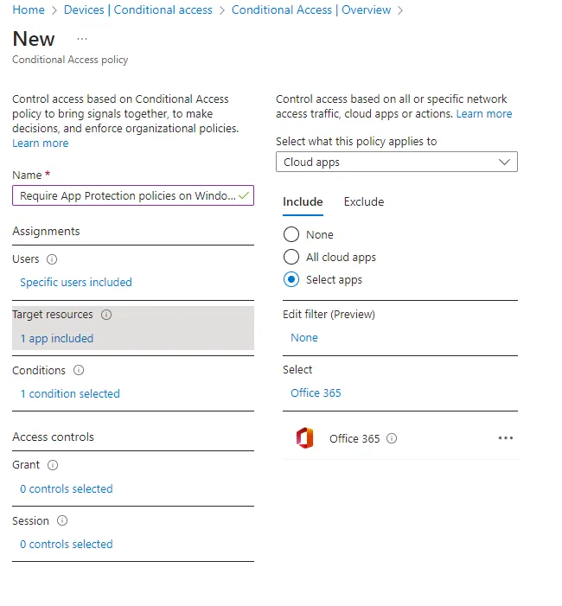Viewport: 562px width, 606px height.
Task: Open the Specific users included link
Action: tap(76, 283)
